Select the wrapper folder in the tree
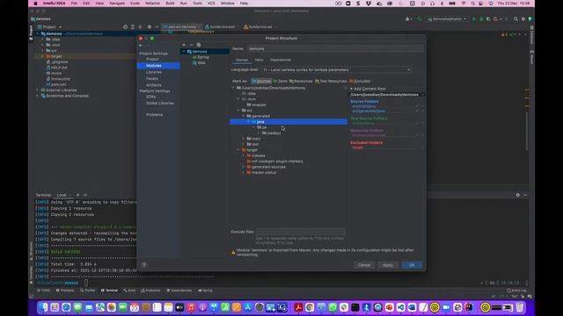Viewport: 563px width, 316px height. [x=259, y=105]
